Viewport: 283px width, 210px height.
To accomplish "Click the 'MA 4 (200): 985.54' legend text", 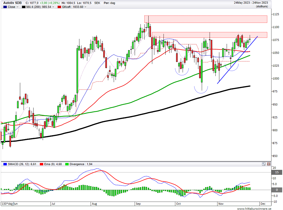I will pos(39,7).
